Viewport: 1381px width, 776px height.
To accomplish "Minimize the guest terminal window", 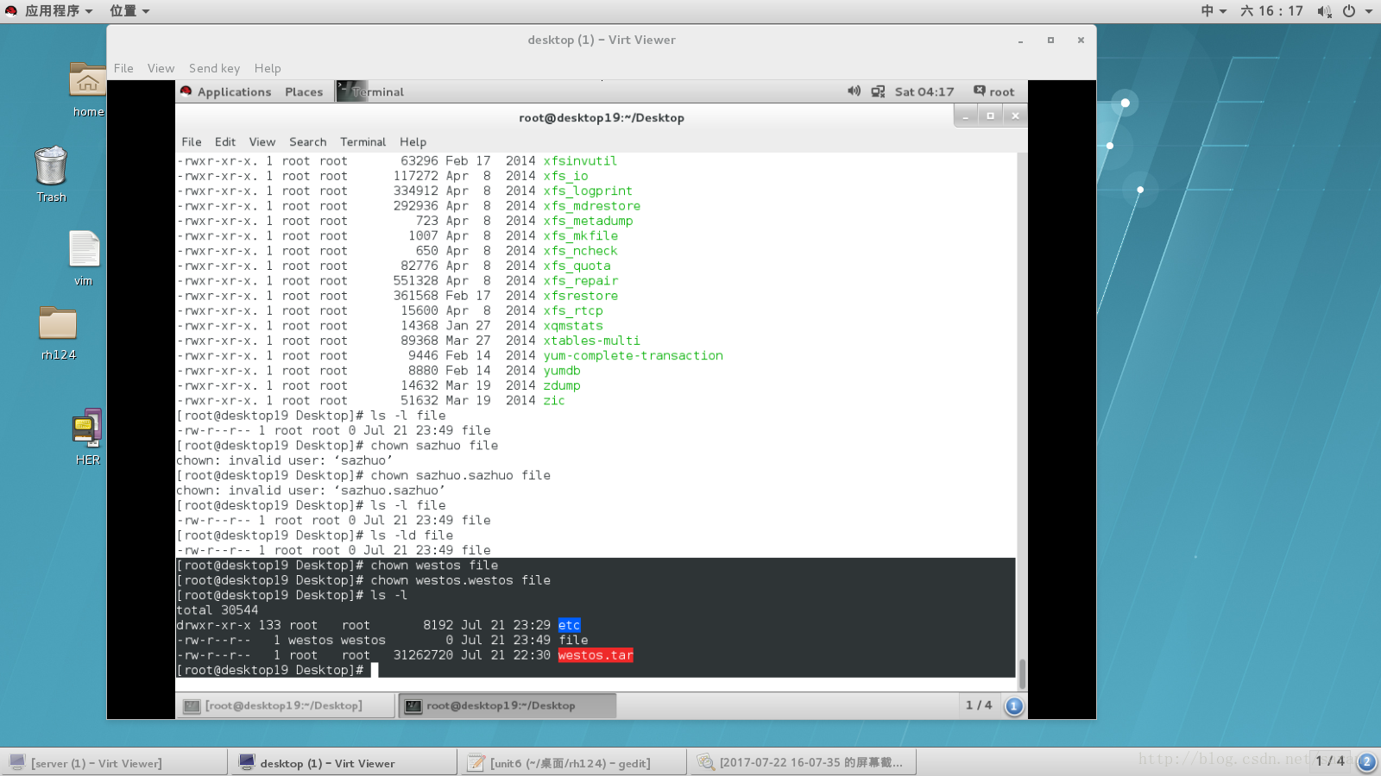I will tap(967, 116).
